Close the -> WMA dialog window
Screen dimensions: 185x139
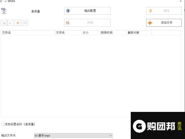point(181,1)
